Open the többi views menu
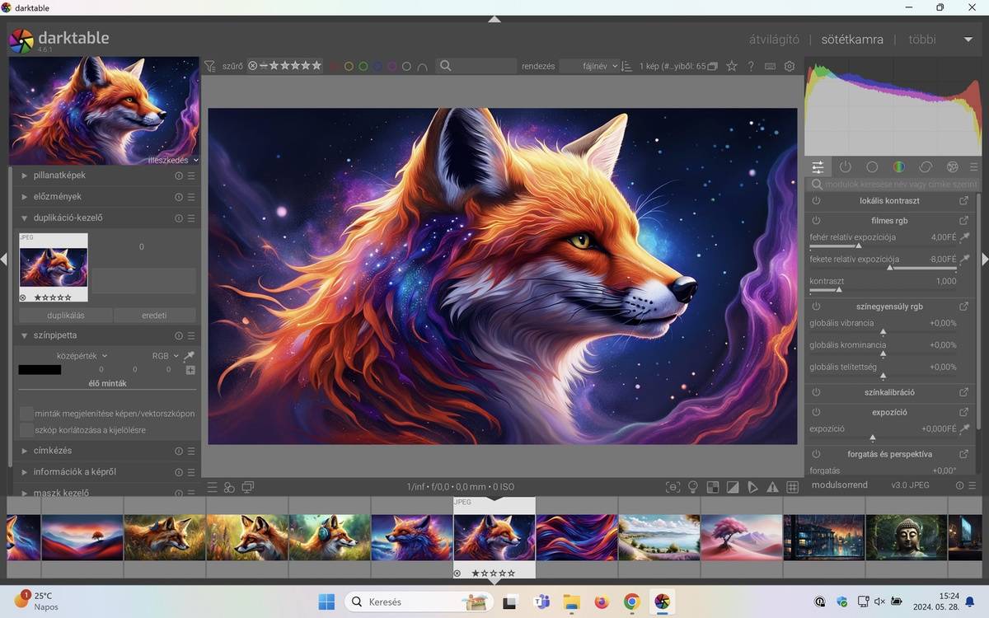Screen dimensions: 989x618 click(922, 40)
